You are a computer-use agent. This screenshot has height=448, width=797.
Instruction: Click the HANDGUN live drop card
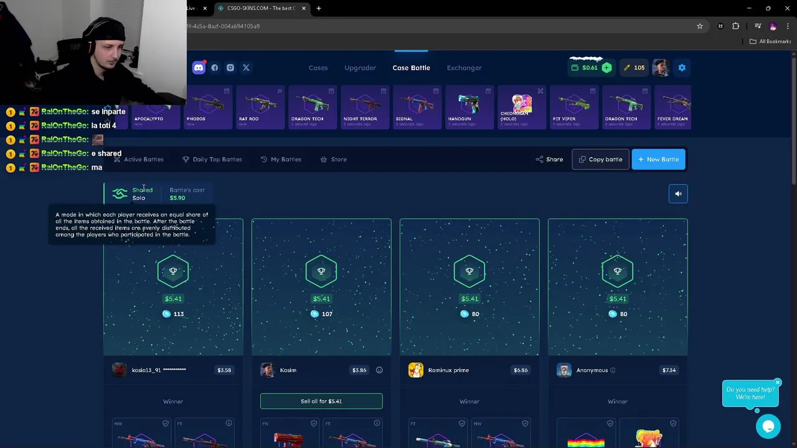pyautogui.click(x=469, y=108)
